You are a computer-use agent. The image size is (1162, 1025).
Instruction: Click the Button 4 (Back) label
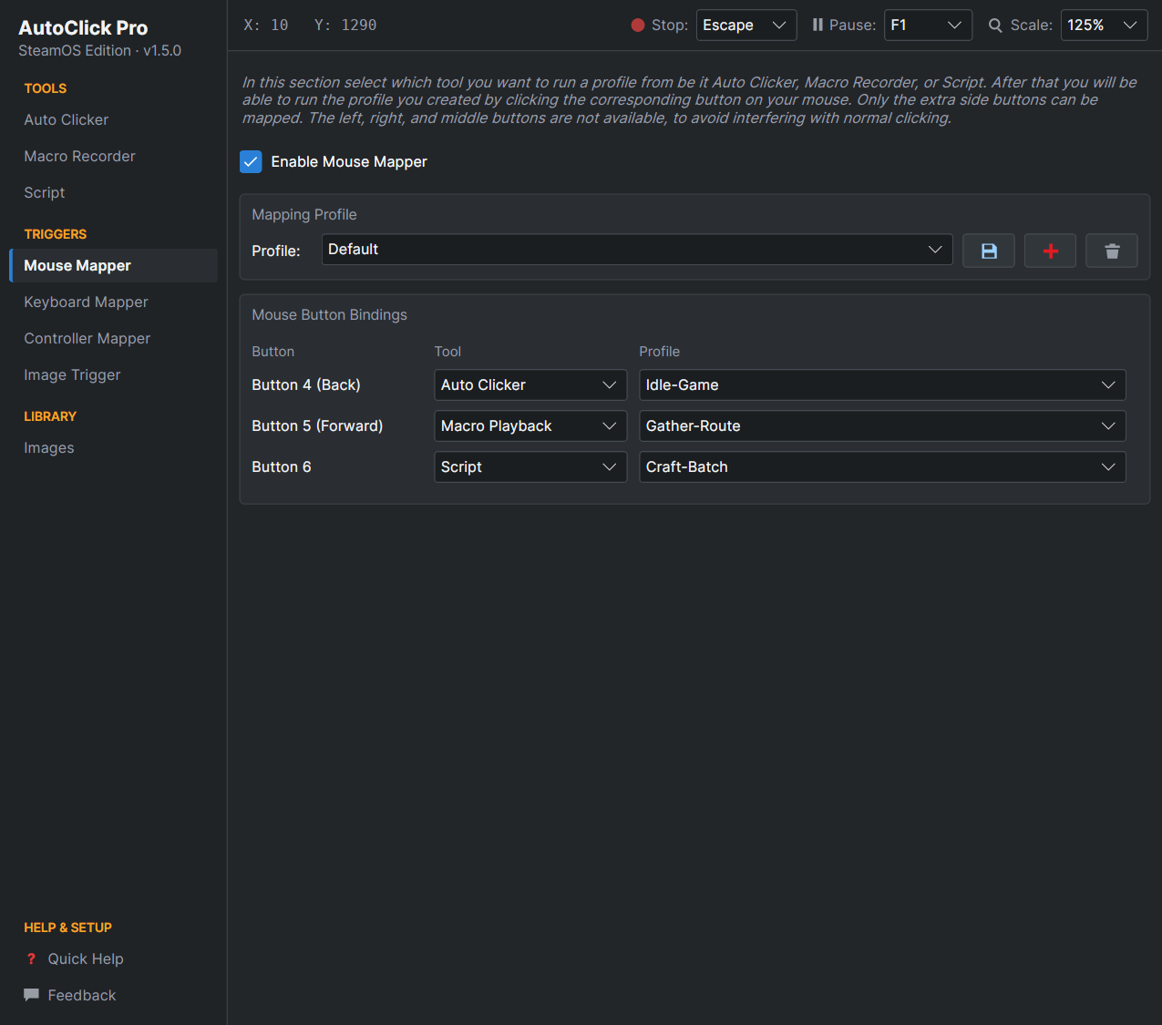[306, 384]
